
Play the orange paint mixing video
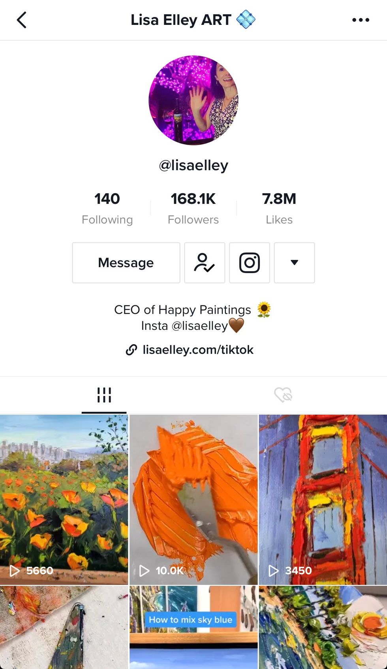(x=193, y=499)
